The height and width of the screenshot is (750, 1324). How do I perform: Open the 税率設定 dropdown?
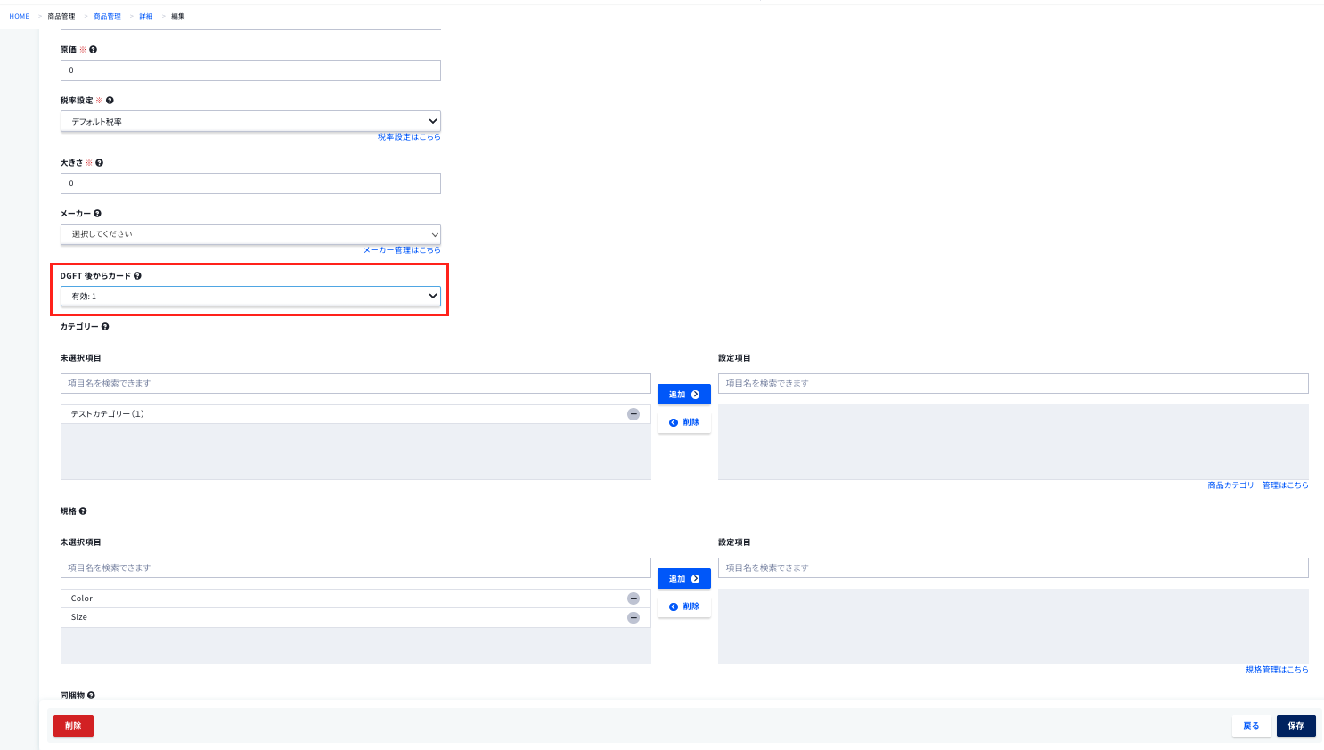pyautogui.click(x=250, y=121)
